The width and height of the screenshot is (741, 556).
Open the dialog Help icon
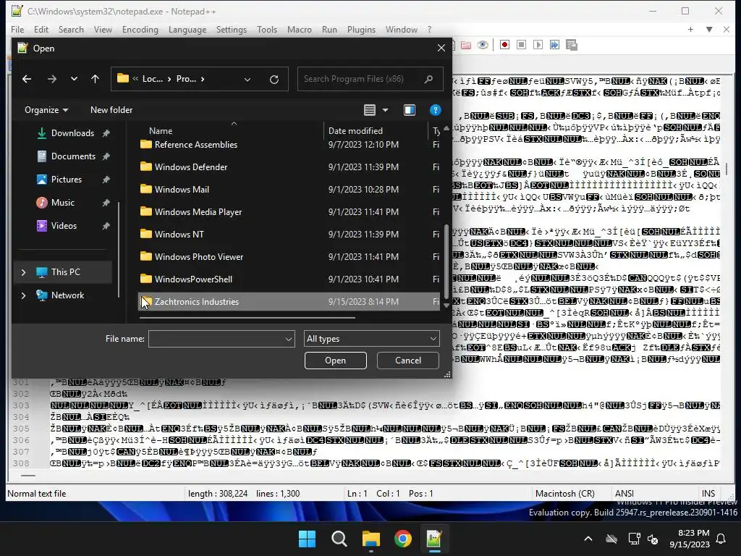[x=435, y=110]
